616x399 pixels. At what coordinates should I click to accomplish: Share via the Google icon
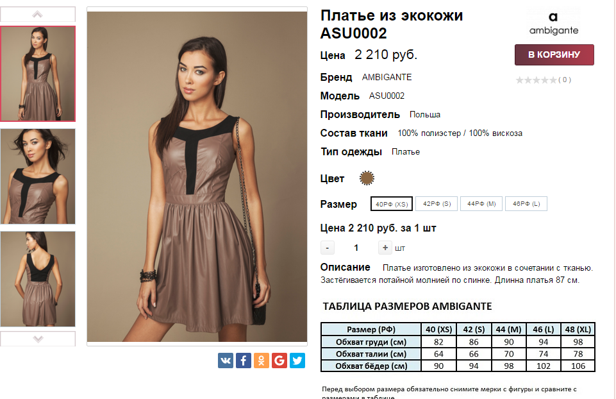click(279, 360)
